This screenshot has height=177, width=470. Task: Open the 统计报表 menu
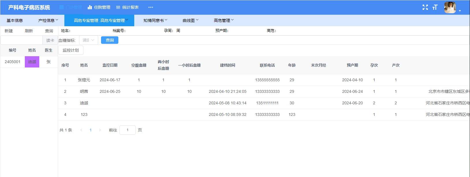click(127, 7)
